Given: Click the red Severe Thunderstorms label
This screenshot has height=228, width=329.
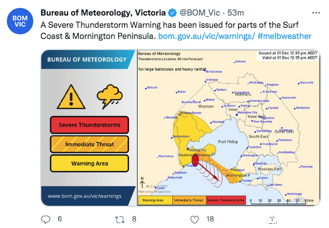Looking at the screenshot, I should (89, 125).
